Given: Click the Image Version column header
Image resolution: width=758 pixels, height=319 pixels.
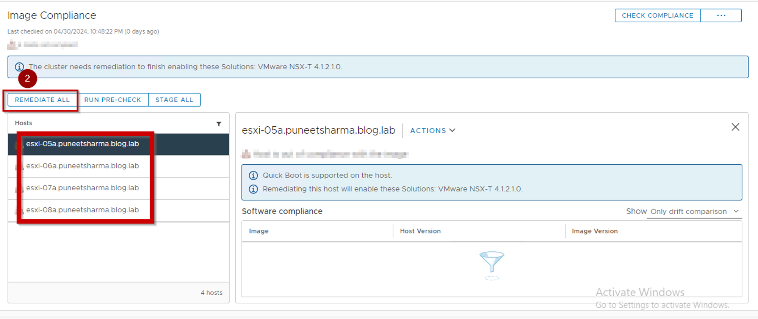Looking at the screenshot, I should coord(594,231).
